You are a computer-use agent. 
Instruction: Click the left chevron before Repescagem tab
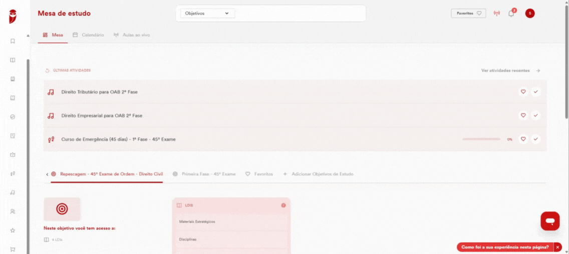[47, 174]
